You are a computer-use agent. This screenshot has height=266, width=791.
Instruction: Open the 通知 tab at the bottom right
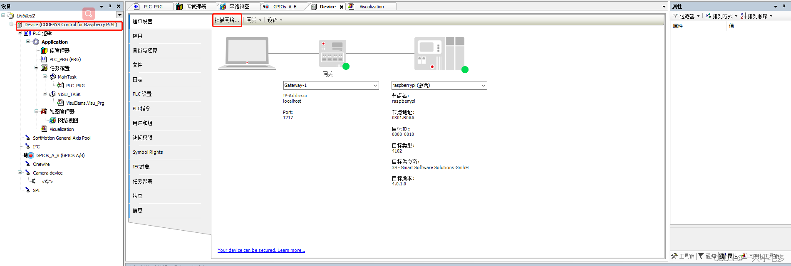707,256
